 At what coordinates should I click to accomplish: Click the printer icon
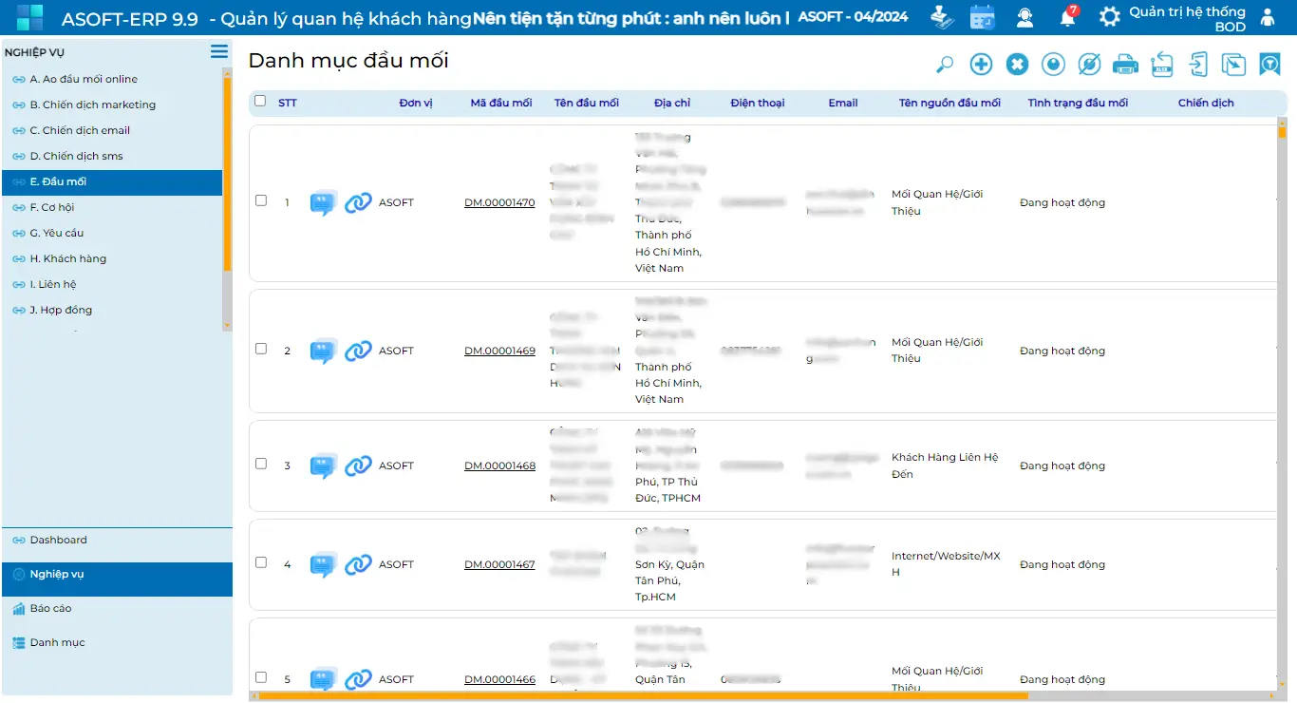tap(1125, 65)
